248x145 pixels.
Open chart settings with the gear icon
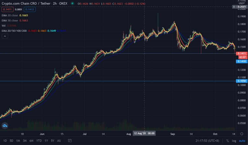tap(242, 134)
